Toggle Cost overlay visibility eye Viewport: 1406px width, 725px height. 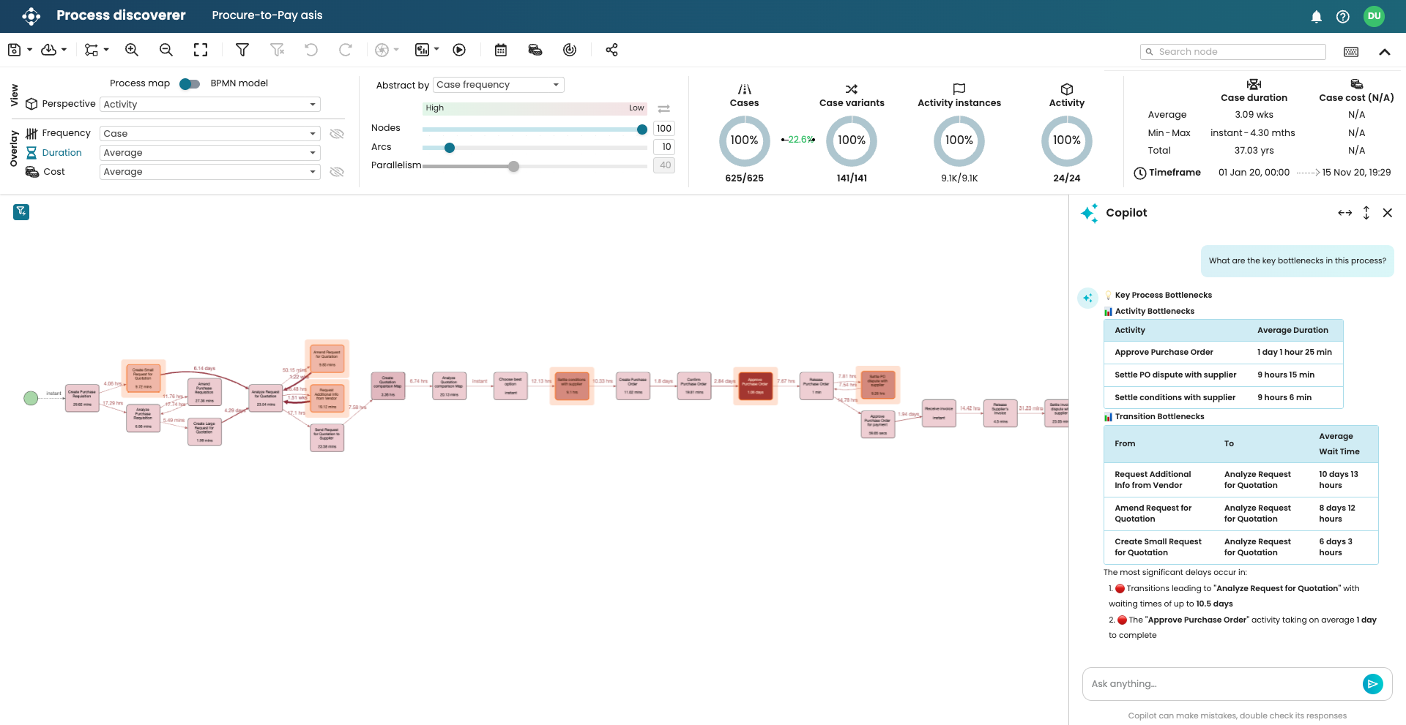coord(337,172)
